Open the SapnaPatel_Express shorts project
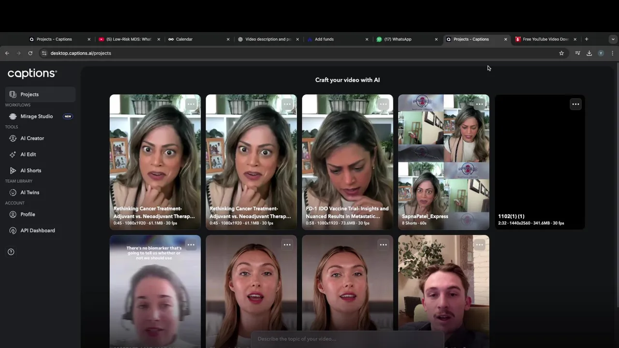The width and height of the screenshot is (619, 348). click(x=444, y=162)
